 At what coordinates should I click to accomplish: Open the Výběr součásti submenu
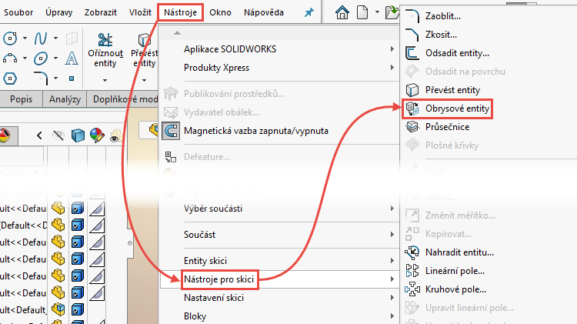tap(280, 209)
